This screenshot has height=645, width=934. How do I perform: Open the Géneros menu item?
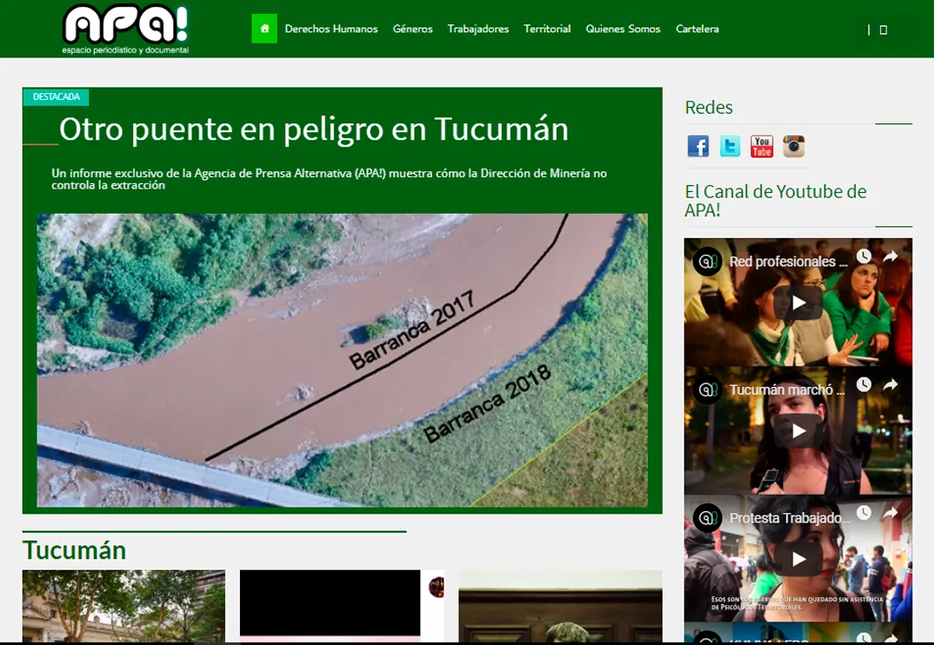pyautogui.click(x=413, y=29)
